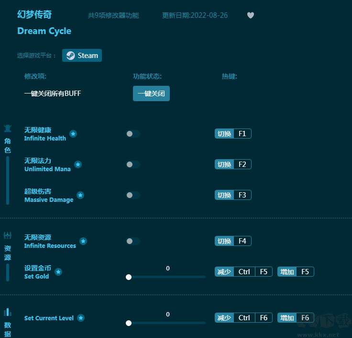
Task: Toggle Infinite Health switch
Action: point(133,134)
